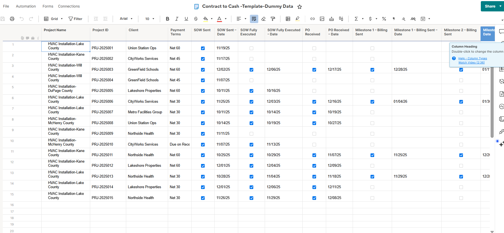This screenshot has width=504, height=233.
Task: Click the Indent icon
Action: [x=105, y=19]
